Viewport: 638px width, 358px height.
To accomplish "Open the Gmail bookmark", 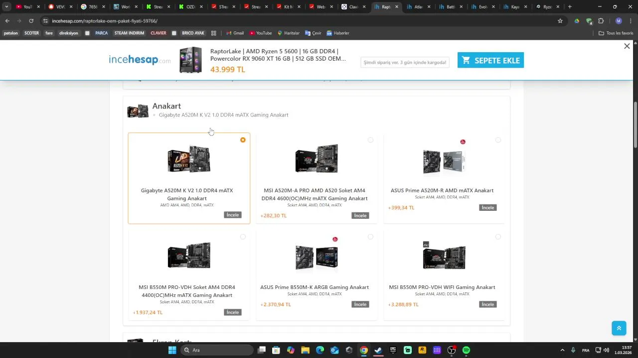I will click(235, 33).
